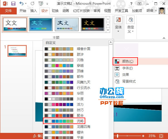Open the 自定义 customize dropdown

click(x=130, y=24)
